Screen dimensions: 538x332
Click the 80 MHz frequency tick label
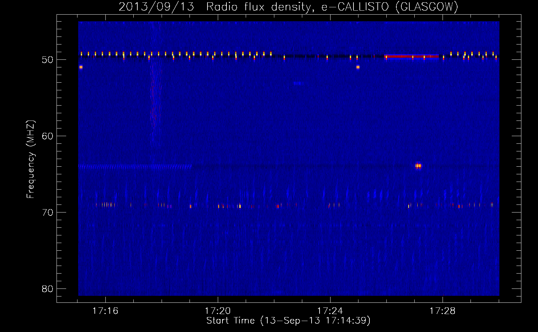[x=48, y=289]
